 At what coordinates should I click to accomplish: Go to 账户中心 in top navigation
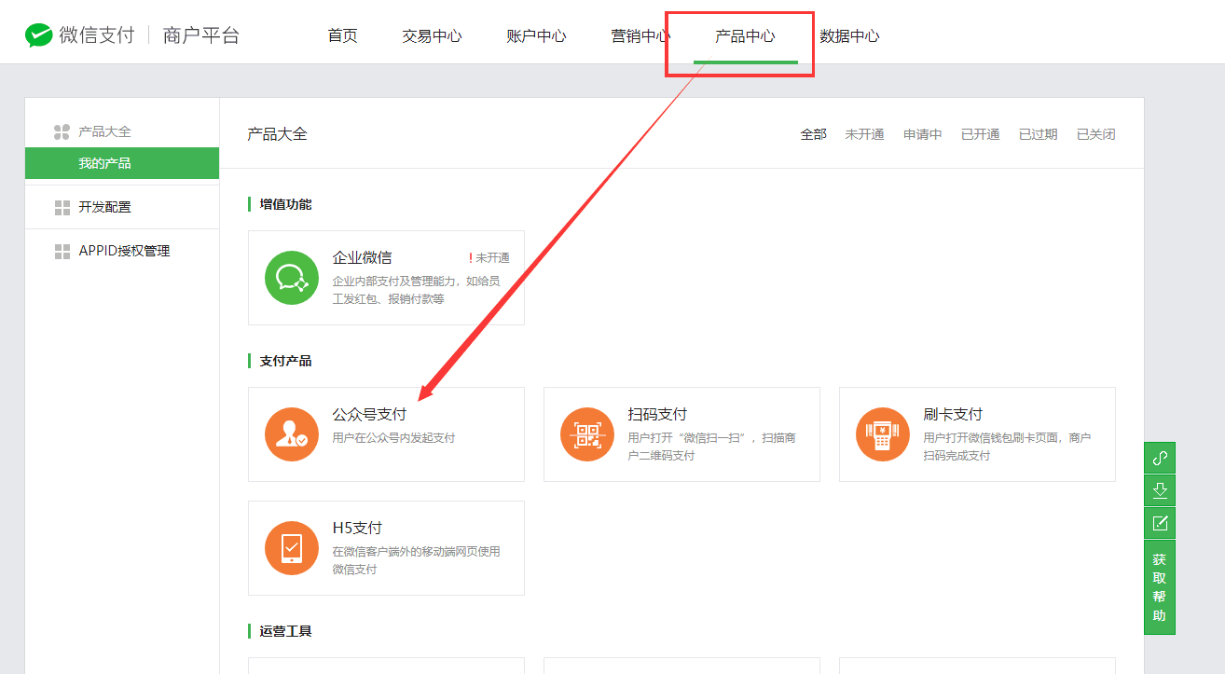[536, 36]
